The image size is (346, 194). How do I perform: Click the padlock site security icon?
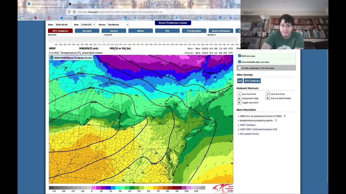(74, 12)
